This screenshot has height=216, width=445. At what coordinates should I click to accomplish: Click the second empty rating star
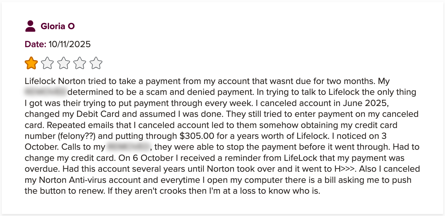pos(47,63)
